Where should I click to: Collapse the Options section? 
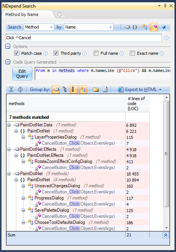point(8,46)
